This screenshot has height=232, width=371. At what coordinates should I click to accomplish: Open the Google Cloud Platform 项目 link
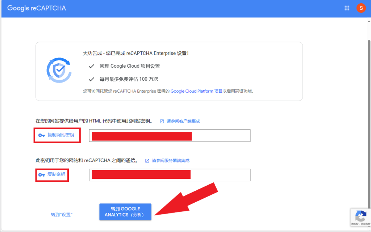click(x=196, y=91)
